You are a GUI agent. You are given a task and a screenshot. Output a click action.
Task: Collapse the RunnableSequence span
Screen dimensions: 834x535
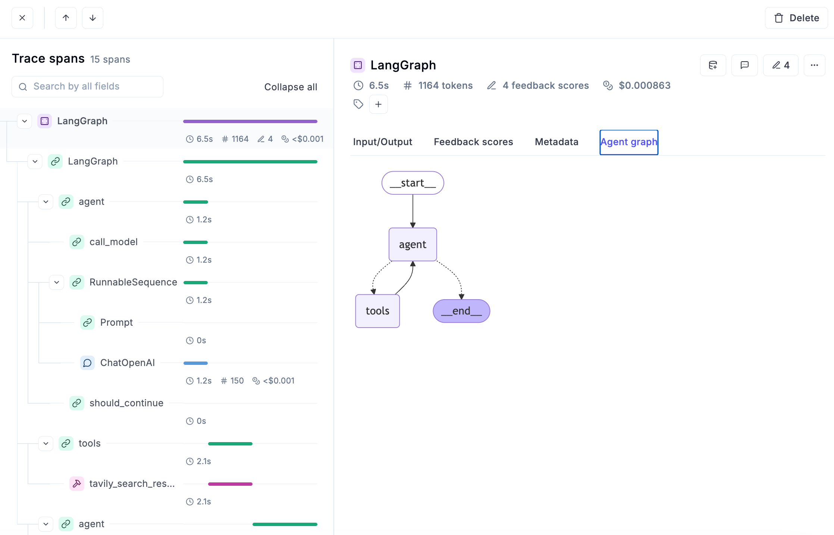pos(56,282)
